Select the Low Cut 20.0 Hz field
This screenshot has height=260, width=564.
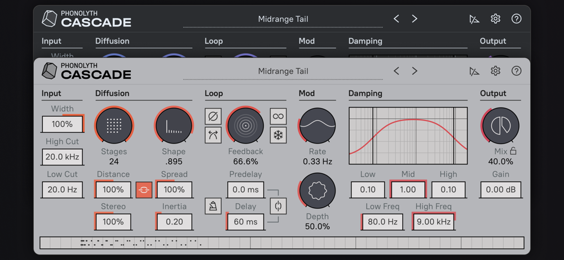point(63,189)
